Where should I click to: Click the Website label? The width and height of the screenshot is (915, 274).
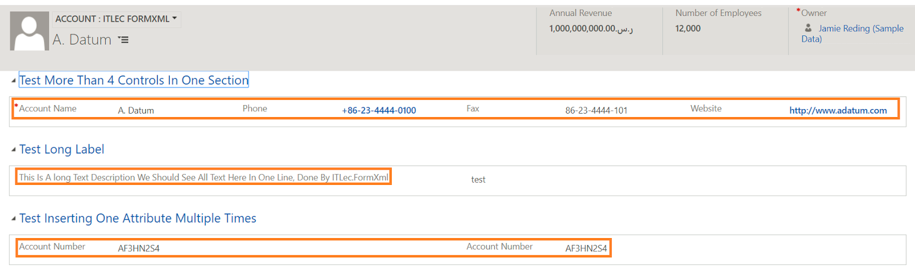point(706,108)
